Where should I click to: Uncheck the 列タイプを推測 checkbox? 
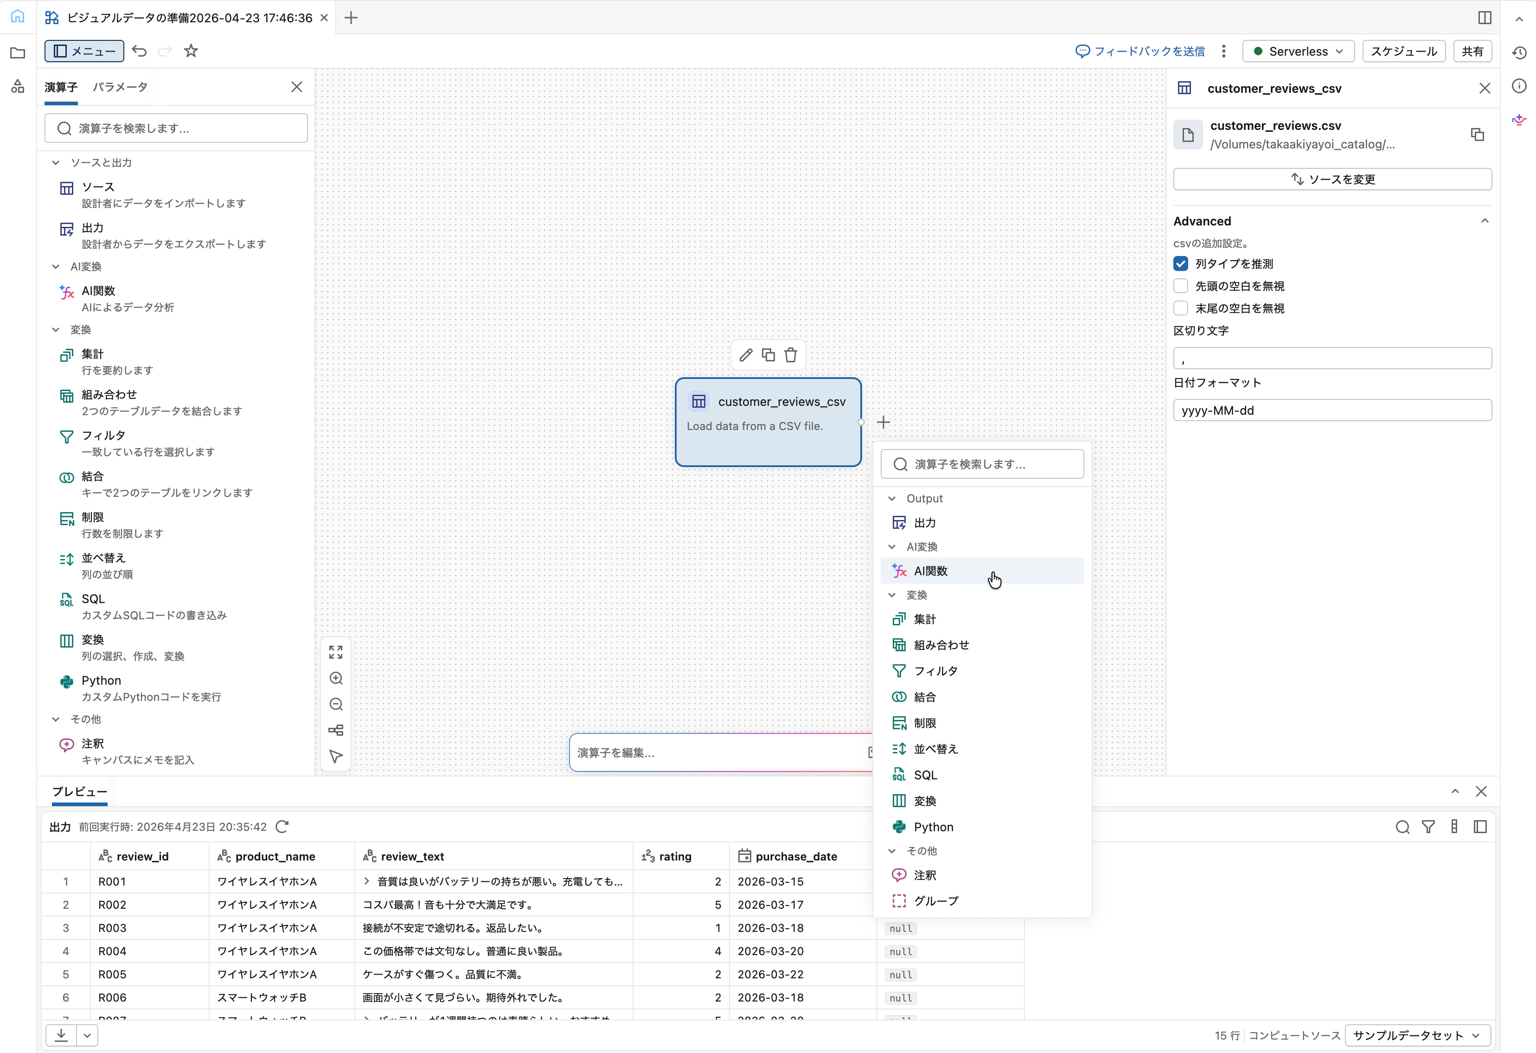click(1180, 264)
